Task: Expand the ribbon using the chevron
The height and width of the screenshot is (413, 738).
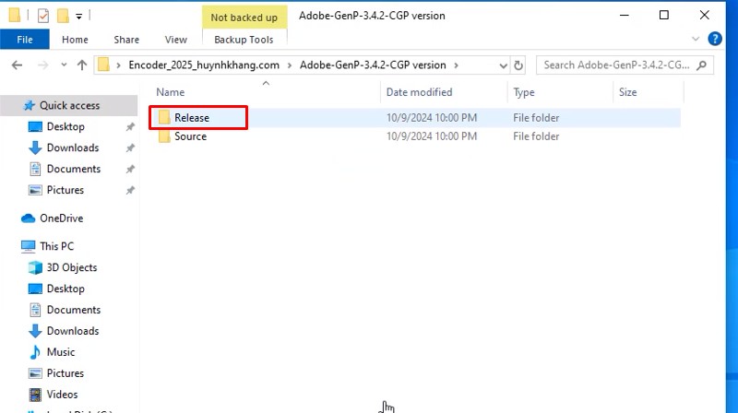Action: pos(696,40)
